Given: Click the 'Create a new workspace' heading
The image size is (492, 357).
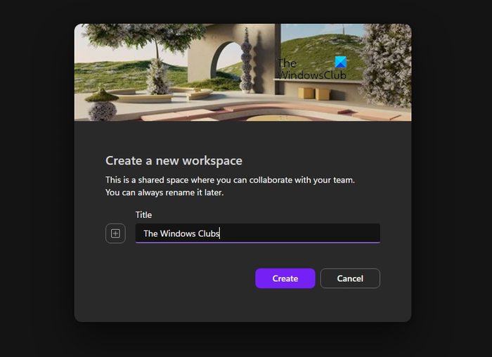Looking at the screenshot, I should coord(174,161).
